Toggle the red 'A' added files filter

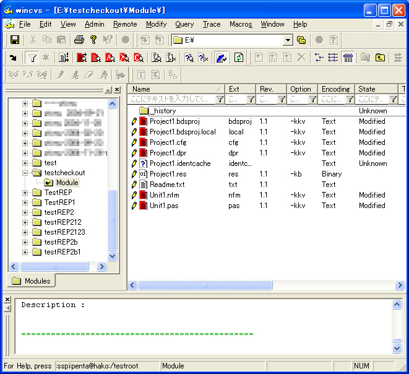coord(110,58)
